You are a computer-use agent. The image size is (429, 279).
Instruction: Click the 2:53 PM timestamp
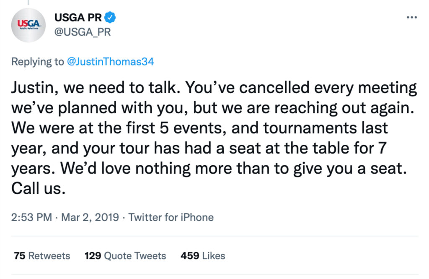coord(31,217)
